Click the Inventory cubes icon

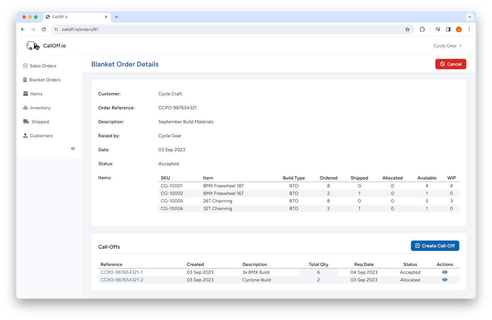(x=26, y=108)
